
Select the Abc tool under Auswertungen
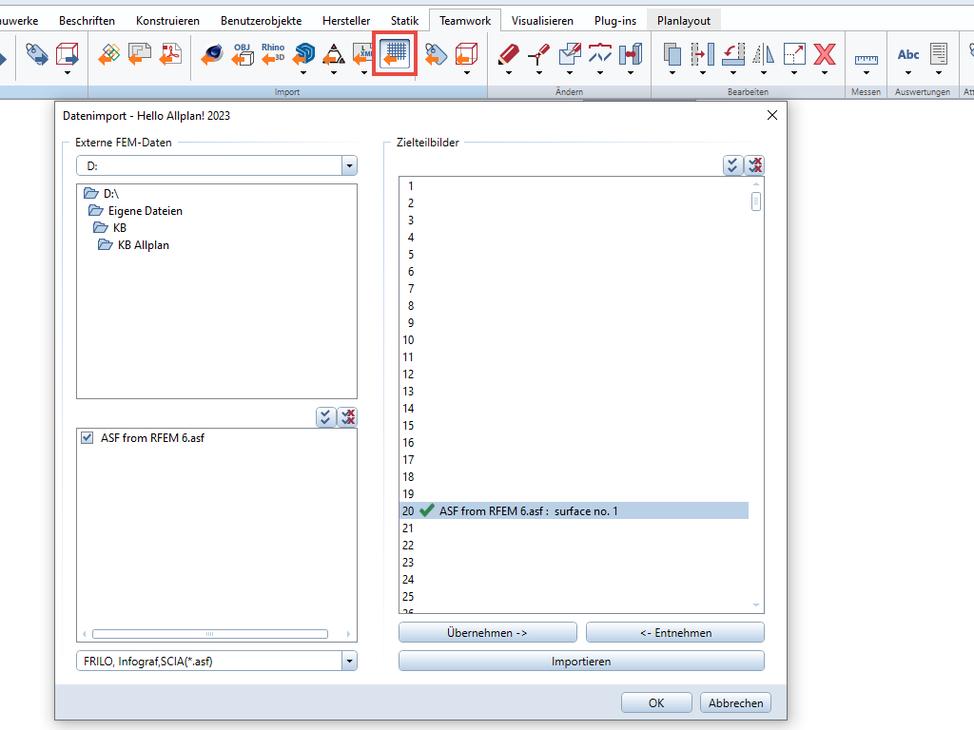coord(907,54)
